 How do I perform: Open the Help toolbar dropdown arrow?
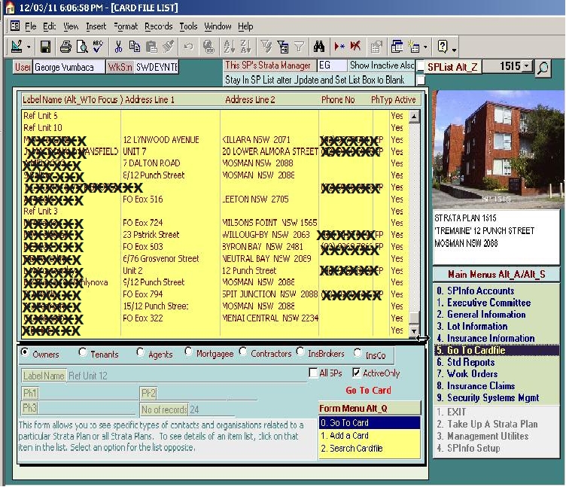point(455,48)
